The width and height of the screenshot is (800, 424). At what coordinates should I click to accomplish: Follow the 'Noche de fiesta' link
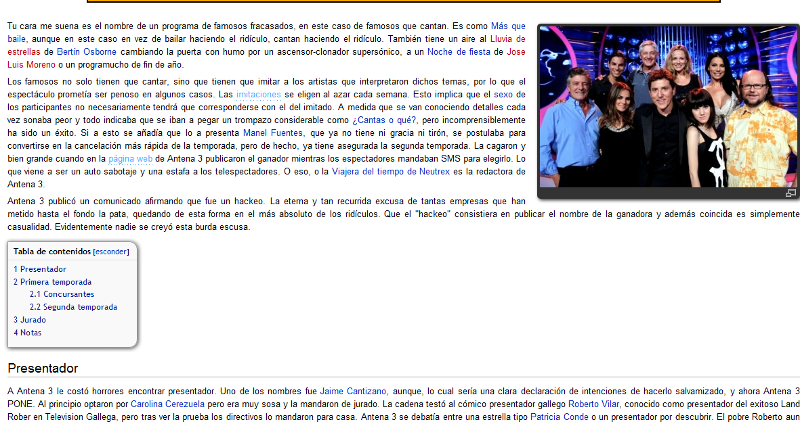coord(458,51)
